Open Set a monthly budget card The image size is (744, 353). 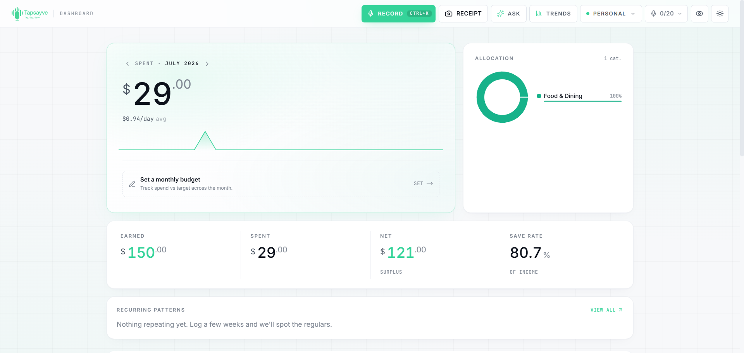coord(281,184)
